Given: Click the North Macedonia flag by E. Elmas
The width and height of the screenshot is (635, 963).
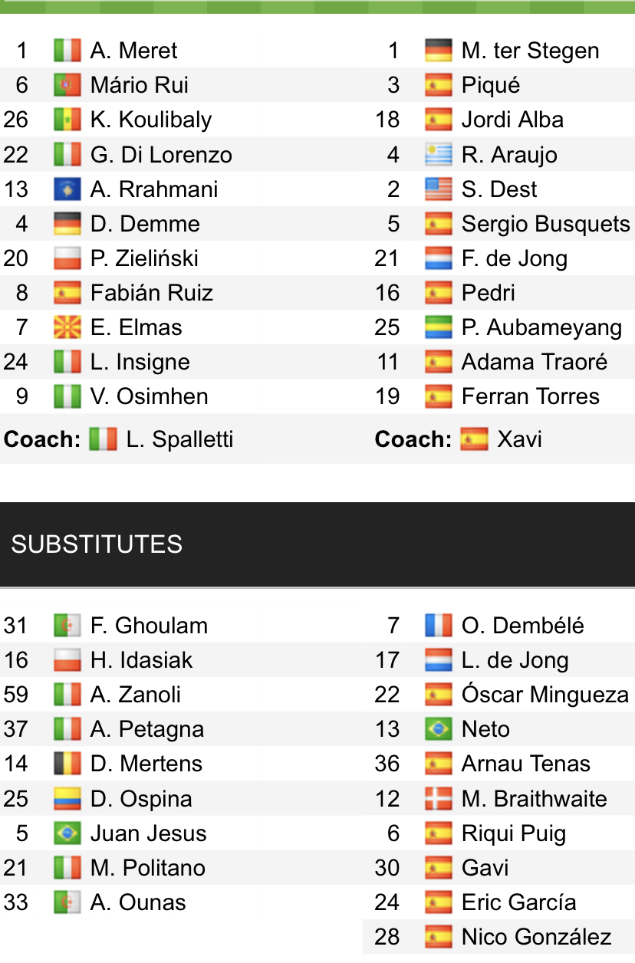Looking at the screenshot, I should [x=67, y=327].
